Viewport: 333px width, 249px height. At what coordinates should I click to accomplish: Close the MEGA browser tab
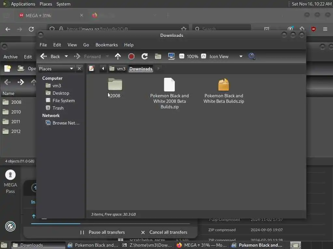pos(82,15)
